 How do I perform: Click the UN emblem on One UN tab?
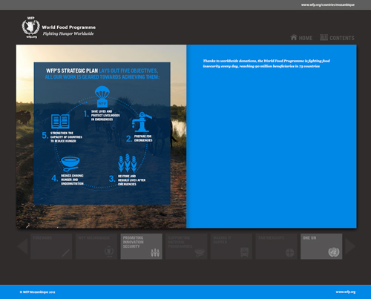point(334,252)
